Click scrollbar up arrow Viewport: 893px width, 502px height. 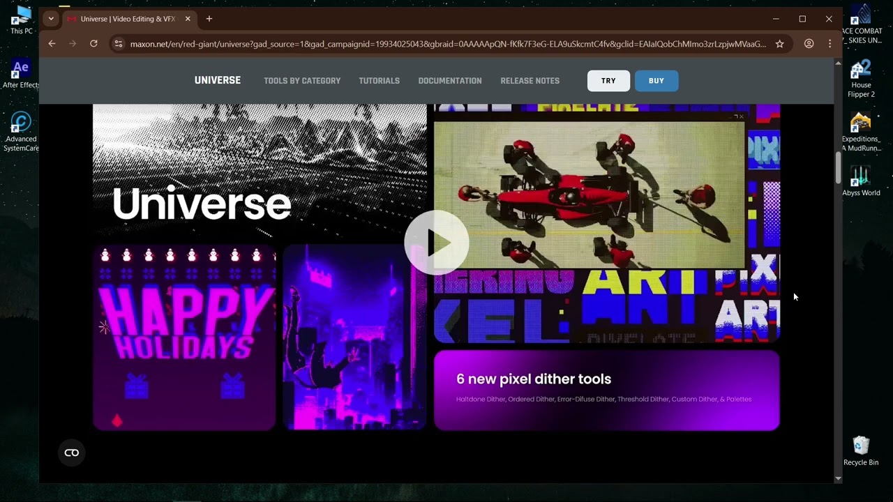[838, 63]
